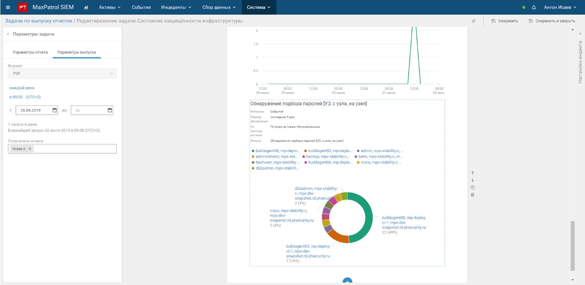Screen dimensions: 585x285
Task: Open the События menu item
Action: (141, 7)
